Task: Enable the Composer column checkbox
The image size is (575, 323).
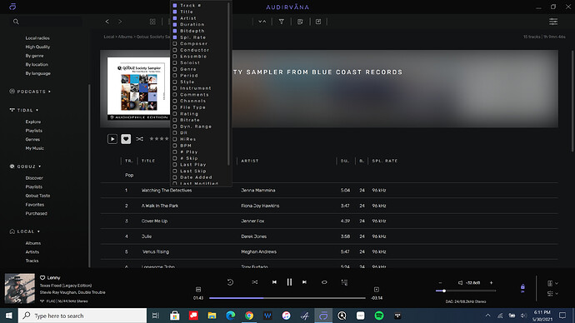Action: [175, 43]
